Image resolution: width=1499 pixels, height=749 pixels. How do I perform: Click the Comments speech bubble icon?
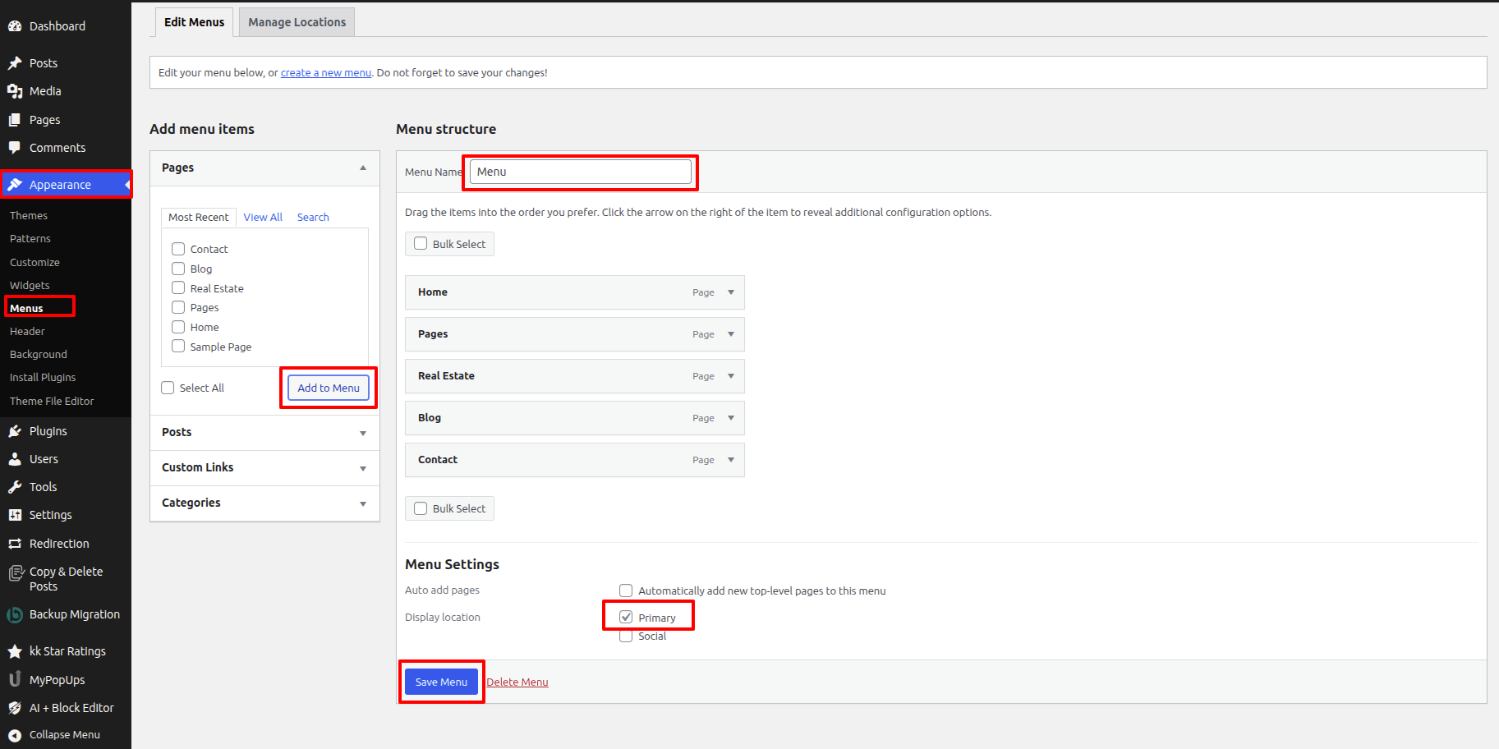coord(15,148)
